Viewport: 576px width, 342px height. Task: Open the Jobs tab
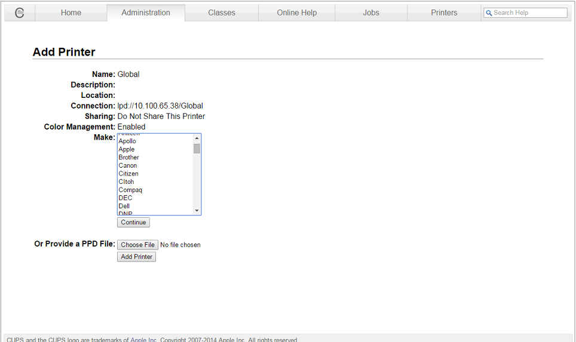click(x=371, y=13)
